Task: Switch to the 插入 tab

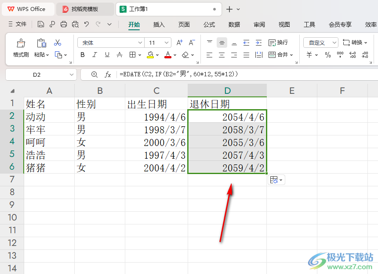Action: [x=159, y=25]
